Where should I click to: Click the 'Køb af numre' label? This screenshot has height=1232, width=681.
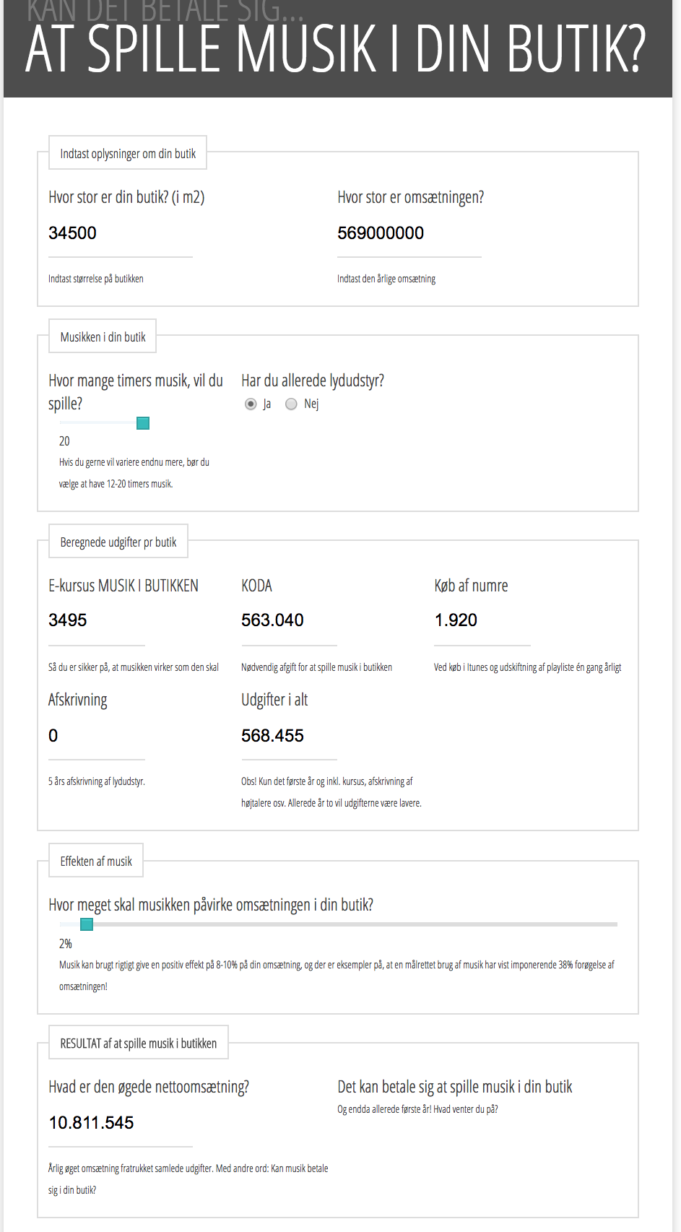coord(471,586)
